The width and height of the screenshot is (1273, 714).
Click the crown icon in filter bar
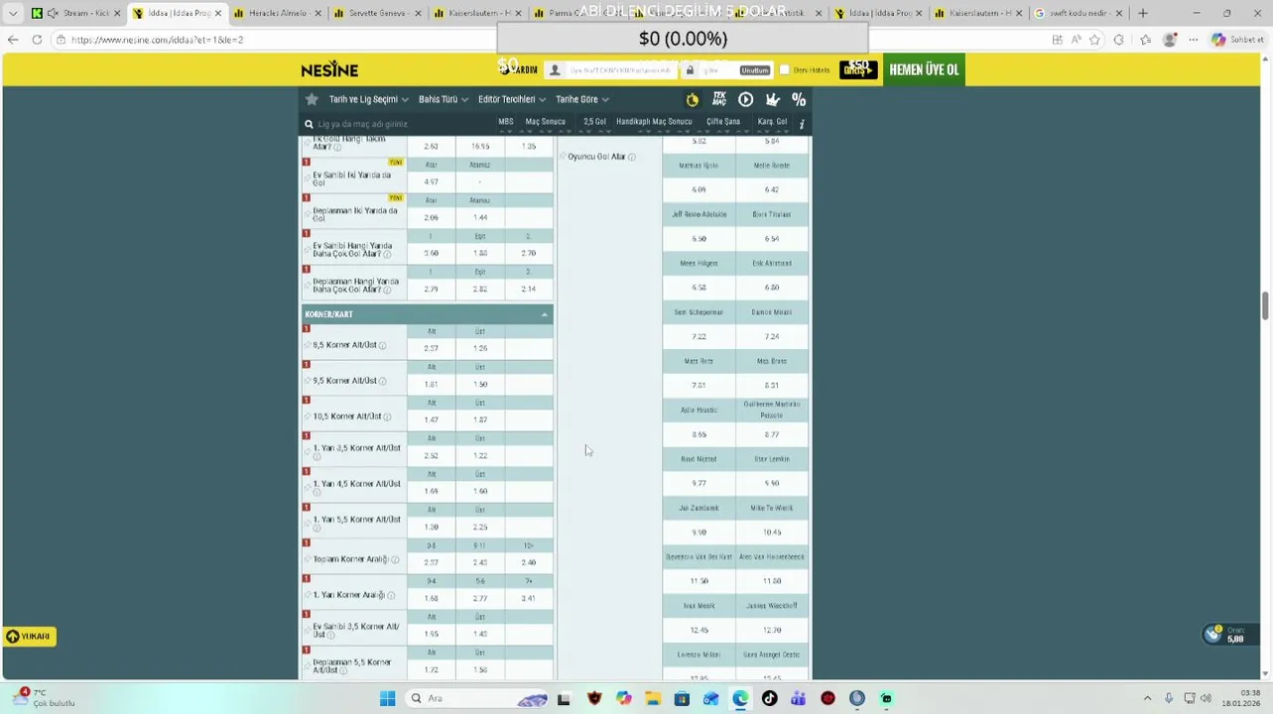tap(772, 99)
